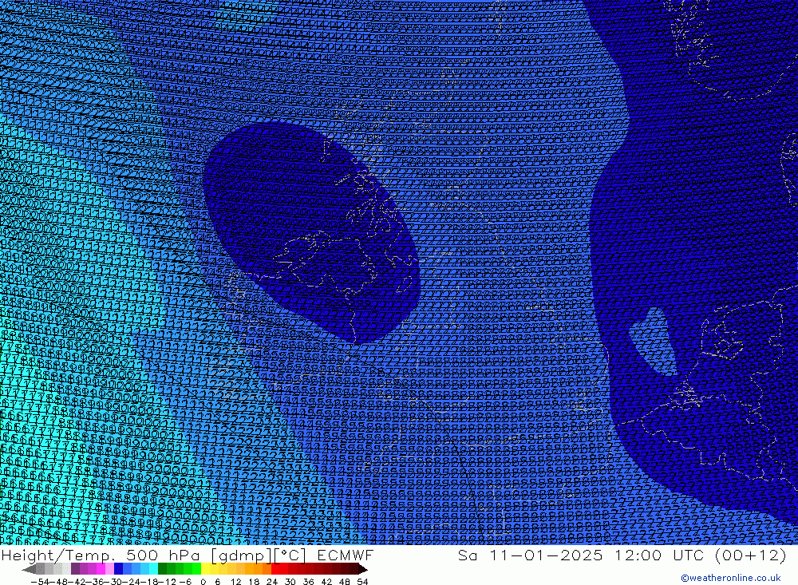Click the dark right arrow of color scale
Screen dimensions: 798x585
tap(363, 570)
